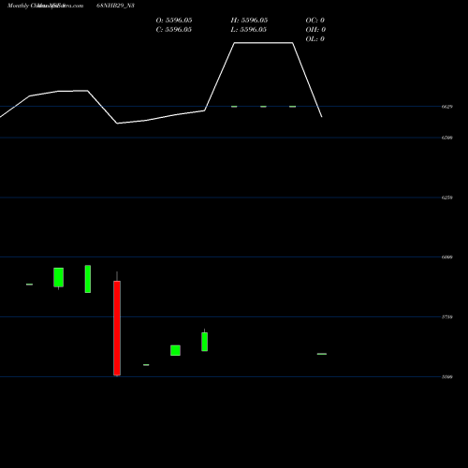
Task: Click the flat top of white line
Action: [263, 43]
